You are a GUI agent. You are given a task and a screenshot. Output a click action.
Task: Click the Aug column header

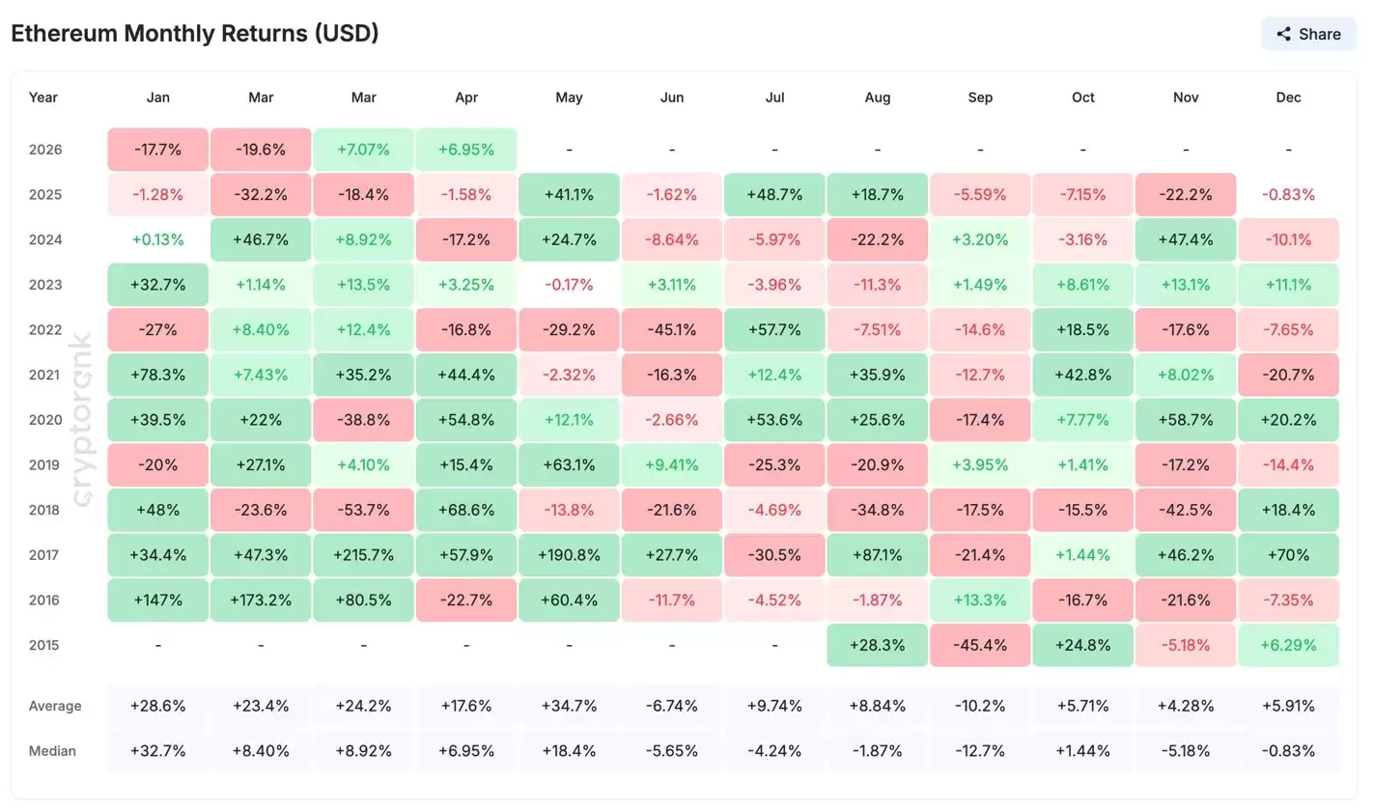click(x=877, y=98)
